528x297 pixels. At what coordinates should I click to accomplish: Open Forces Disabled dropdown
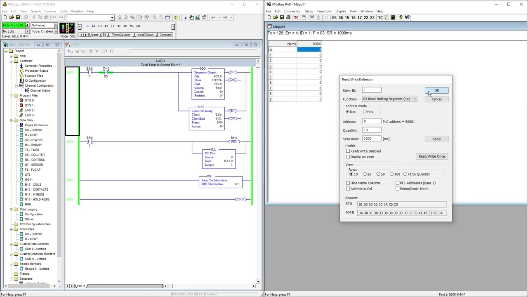(56, 31)
